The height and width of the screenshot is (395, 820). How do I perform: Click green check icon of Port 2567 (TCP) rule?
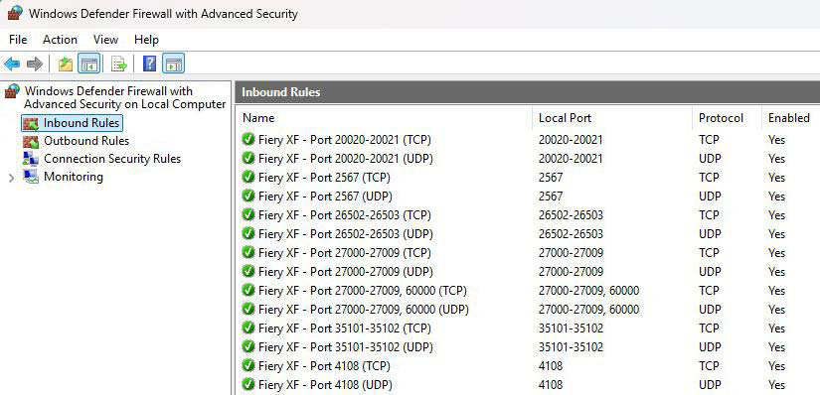248,177
